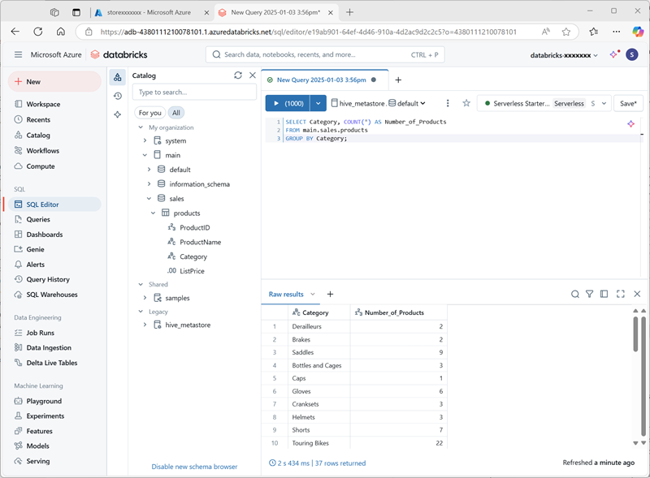The image size is (650, 478).
Task: Click the Search data, notebooks search box
Action: [x=325, y=54]
